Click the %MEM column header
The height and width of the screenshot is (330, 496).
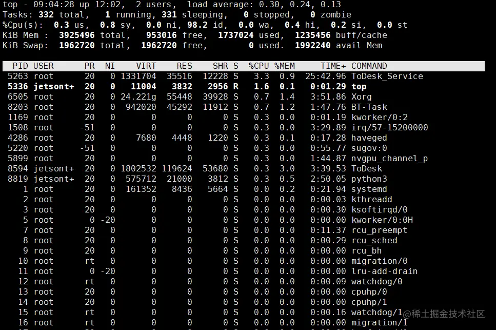click(x=285, y=66)
